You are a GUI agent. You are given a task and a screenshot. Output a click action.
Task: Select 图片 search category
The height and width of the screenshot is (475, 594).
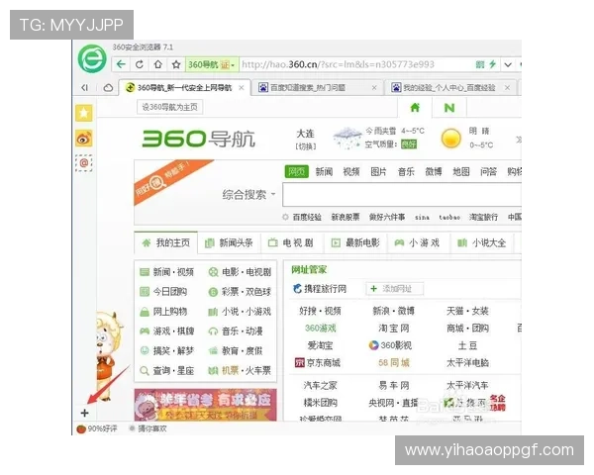pos(378,171)
